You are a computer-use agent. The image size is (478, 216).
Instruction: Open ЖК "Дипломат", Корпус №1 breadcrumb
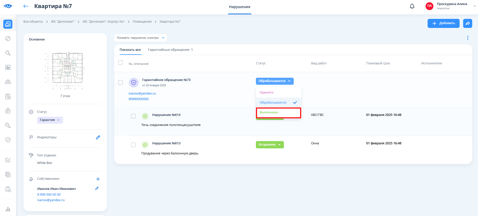point(103,22)
